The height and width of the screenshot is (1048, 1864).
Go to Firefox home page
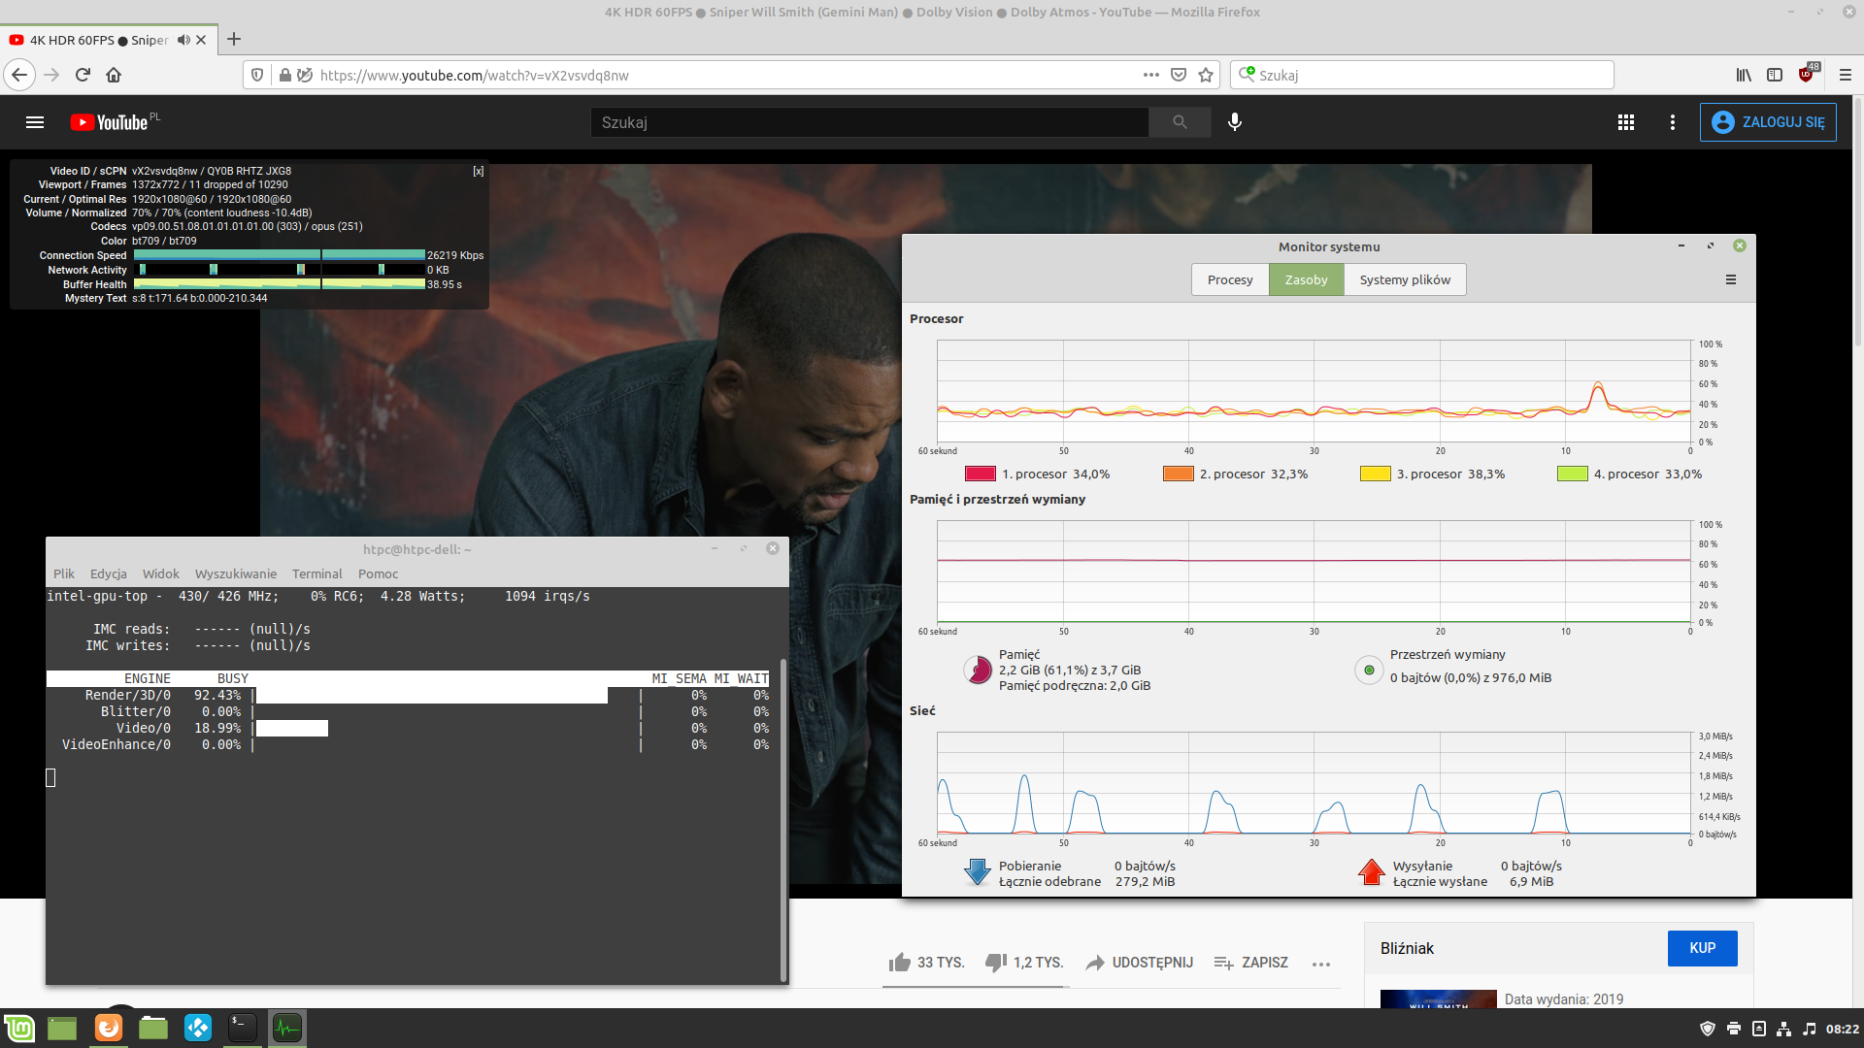[114, 75]
